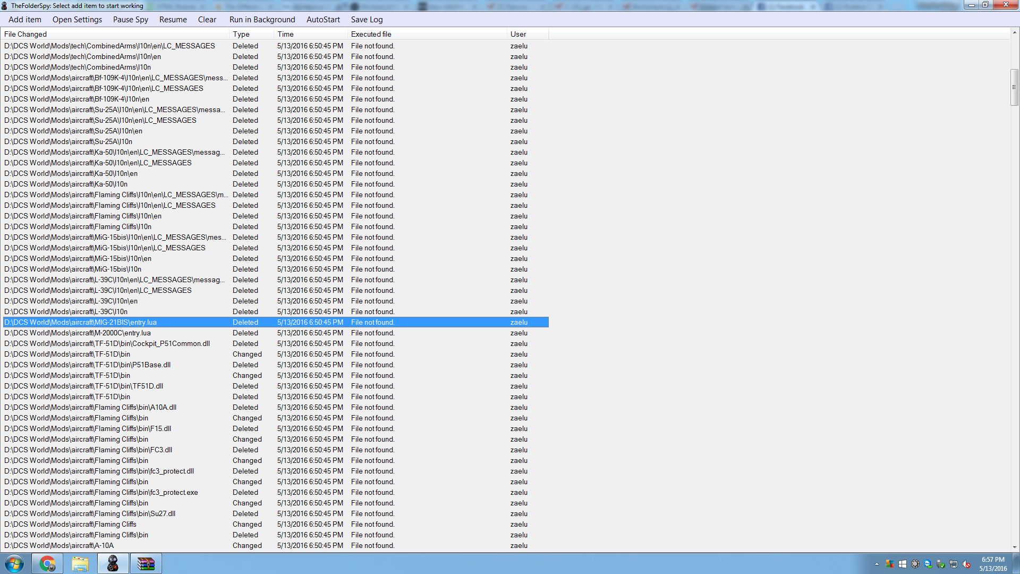The width and height of the screenshot is (1020, 574).
Task: Clear the log using the Clear menu
Action: (x=207, y=20)
